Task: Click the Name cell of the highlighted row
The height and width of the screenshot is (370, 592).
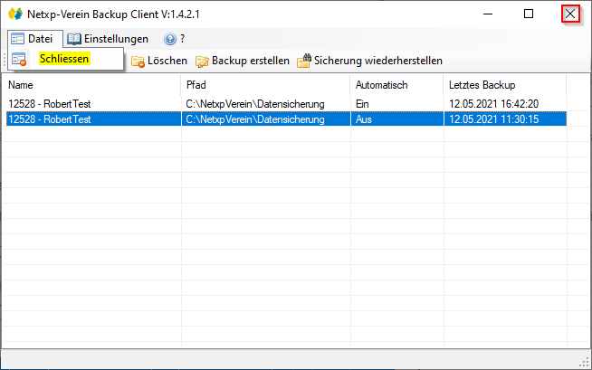Action: click(x=93, y=119)
